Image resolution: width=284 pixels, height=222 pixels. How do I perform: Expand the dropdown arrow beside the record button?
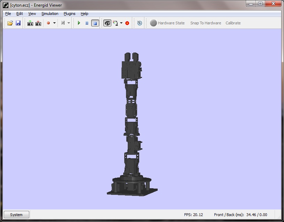tap(54, 23)
